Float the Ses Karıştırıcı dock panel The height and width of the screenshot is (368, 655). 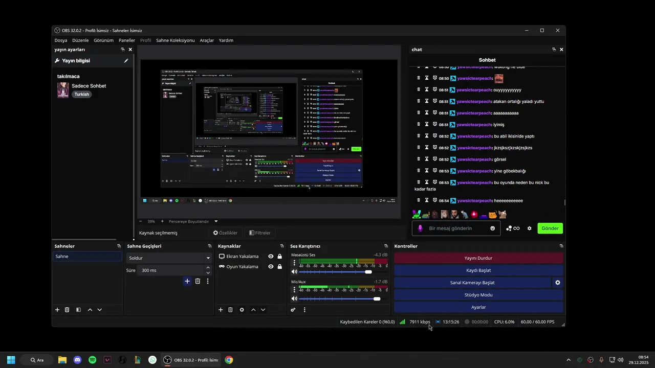(386, 246)
